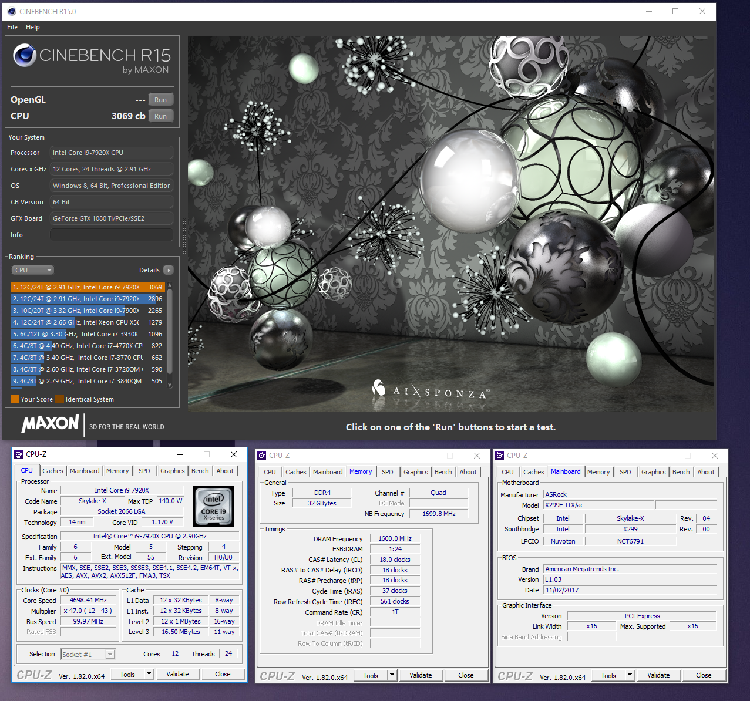Click the Cinebench R15 logo icon

tap(25, 55)
